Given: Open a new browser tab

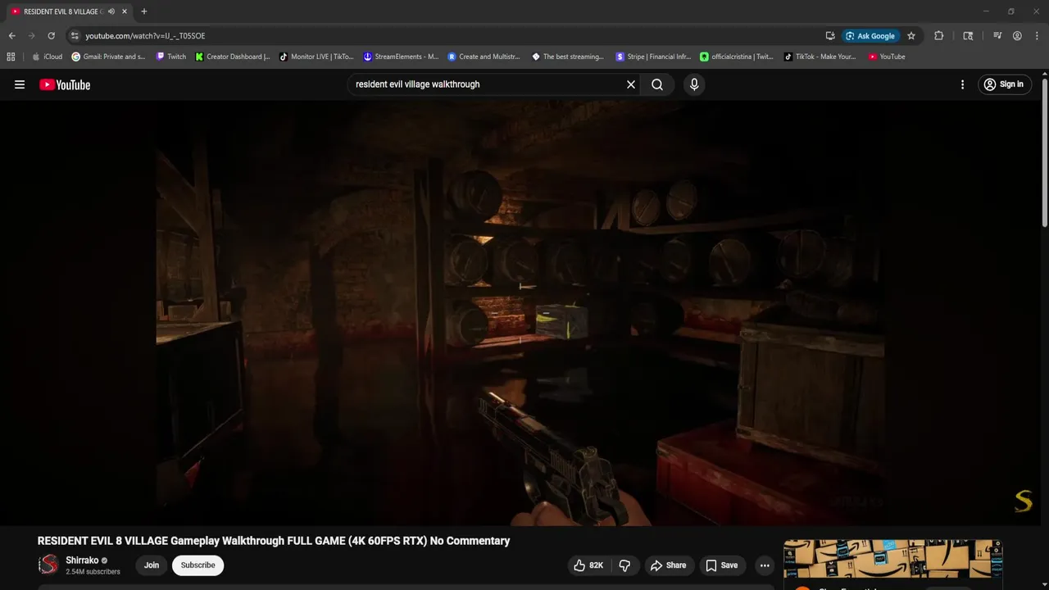Looking at the screenshot, I should (x=144, y=11).
